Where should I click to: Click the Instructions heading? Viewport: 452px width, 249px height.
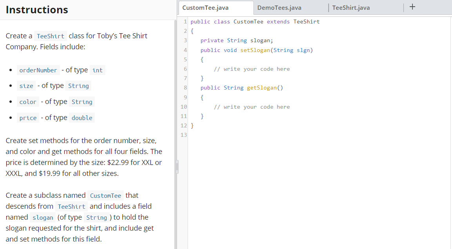pyautogui.click(x=37, y=9)
